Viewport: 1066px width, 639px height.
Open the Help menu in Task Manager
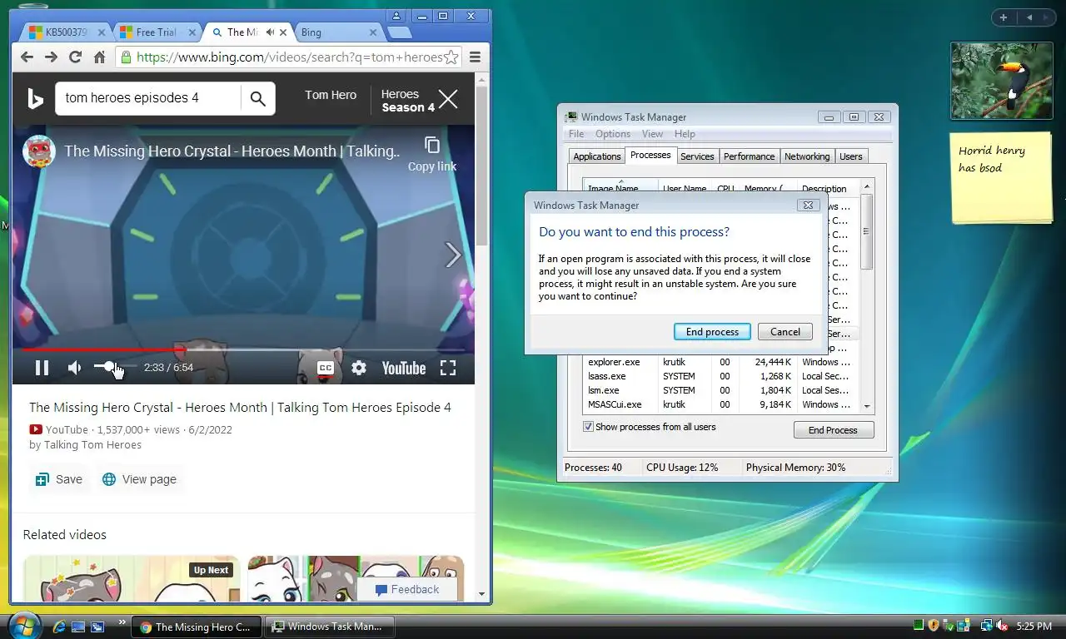coord(685,134)
